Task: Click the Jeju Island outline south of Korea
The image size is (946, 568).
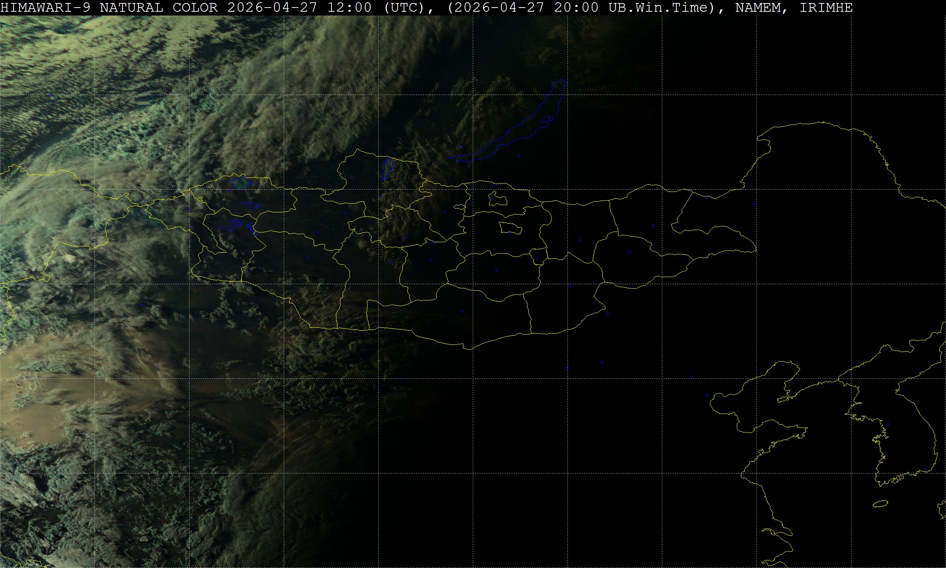Action: pos(880,504)
